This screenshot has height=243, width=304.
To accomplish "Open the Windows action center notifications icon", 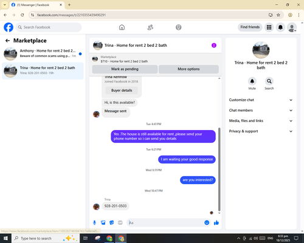I will 296,238.
